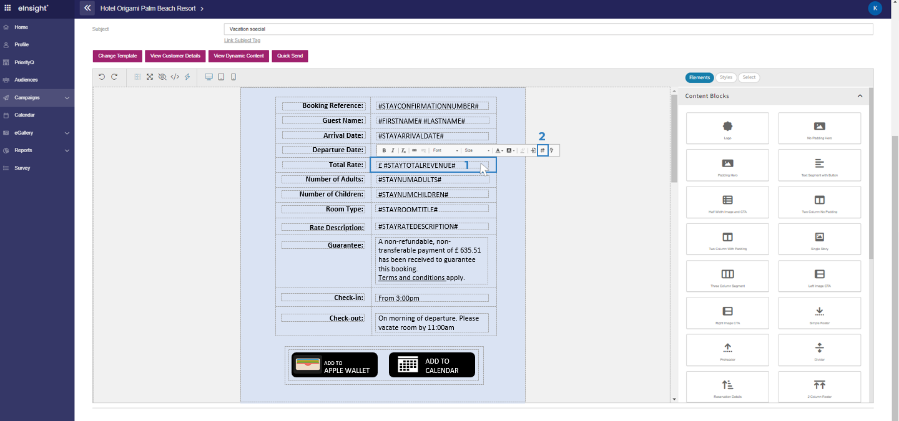Switch to the Select tab
This screenshot has height=421, width=899.
[749, 78]
